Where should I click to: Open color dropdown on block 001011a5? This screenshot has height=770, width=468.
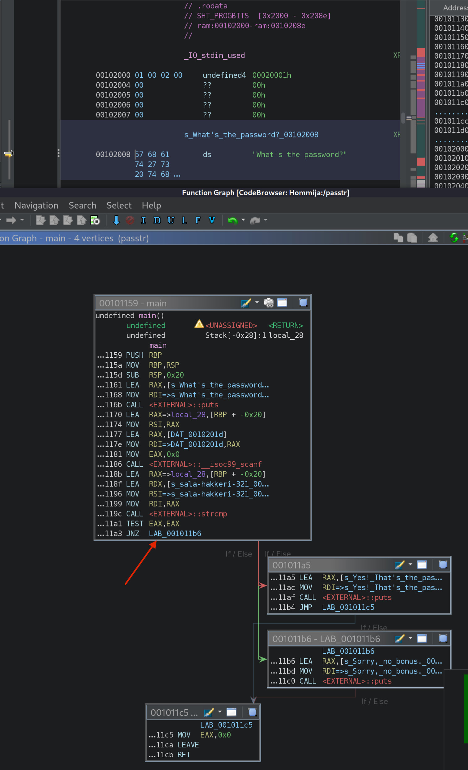[410, 565]
